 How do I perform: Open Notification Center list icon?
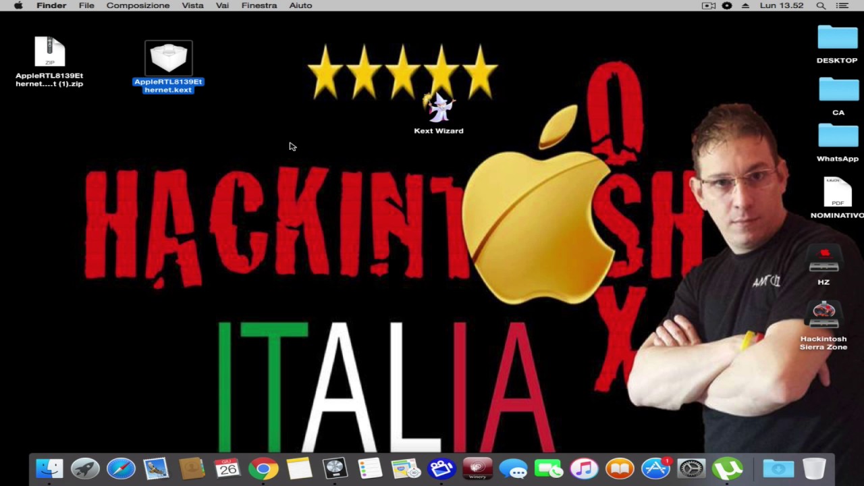point(842,5)
